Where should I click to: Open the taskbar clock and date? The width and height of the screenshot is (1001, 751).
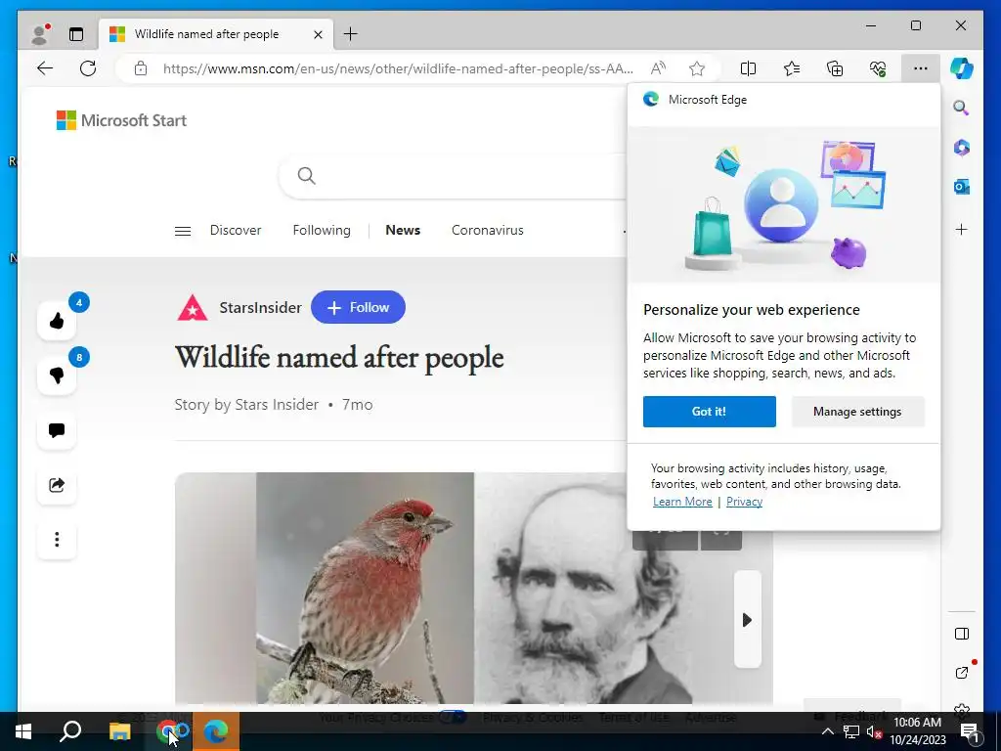point(918,731)
